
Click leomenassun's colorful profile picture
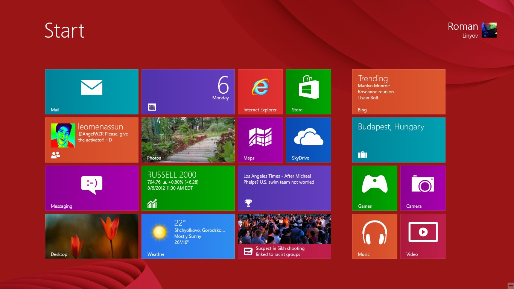click(63, 135)
